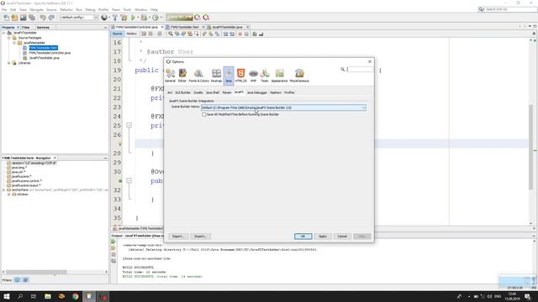Image resolution: width=538 pixels, height=302 pixels.
Task: Collapse code fold at line 31
Action: (x=129, y=180)
